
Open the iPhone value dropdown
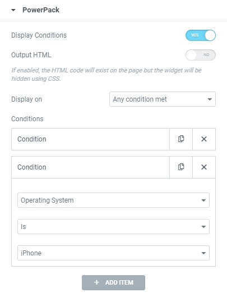(x=113, y=253)
